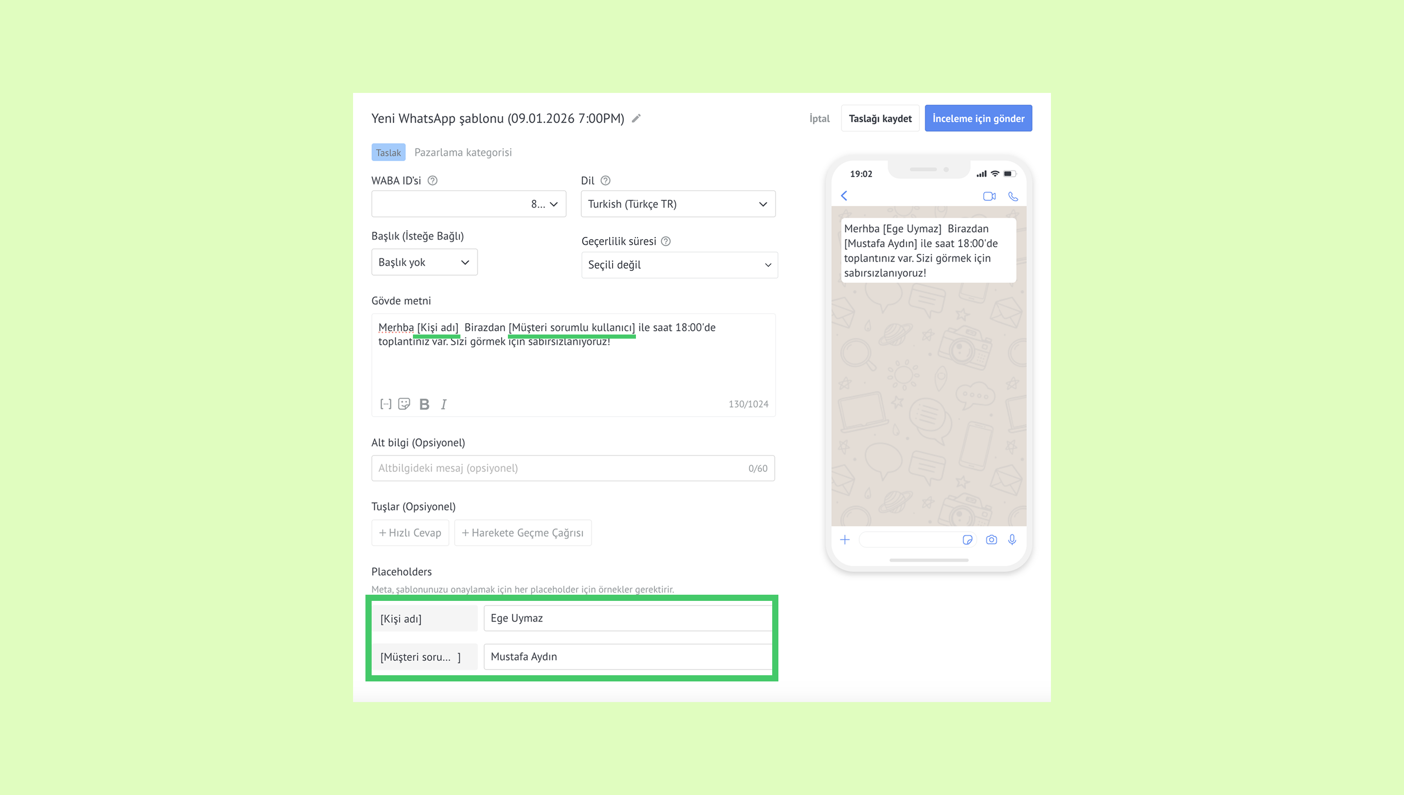This screenshot has width=1404, height=795.
Task: Tap the camera icon in phone preview
Action: tap(991, 540)
